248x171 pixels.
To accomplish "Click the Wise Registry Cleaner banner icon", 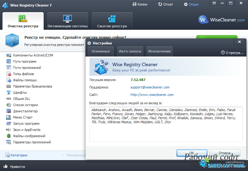I will coord(101,67).
